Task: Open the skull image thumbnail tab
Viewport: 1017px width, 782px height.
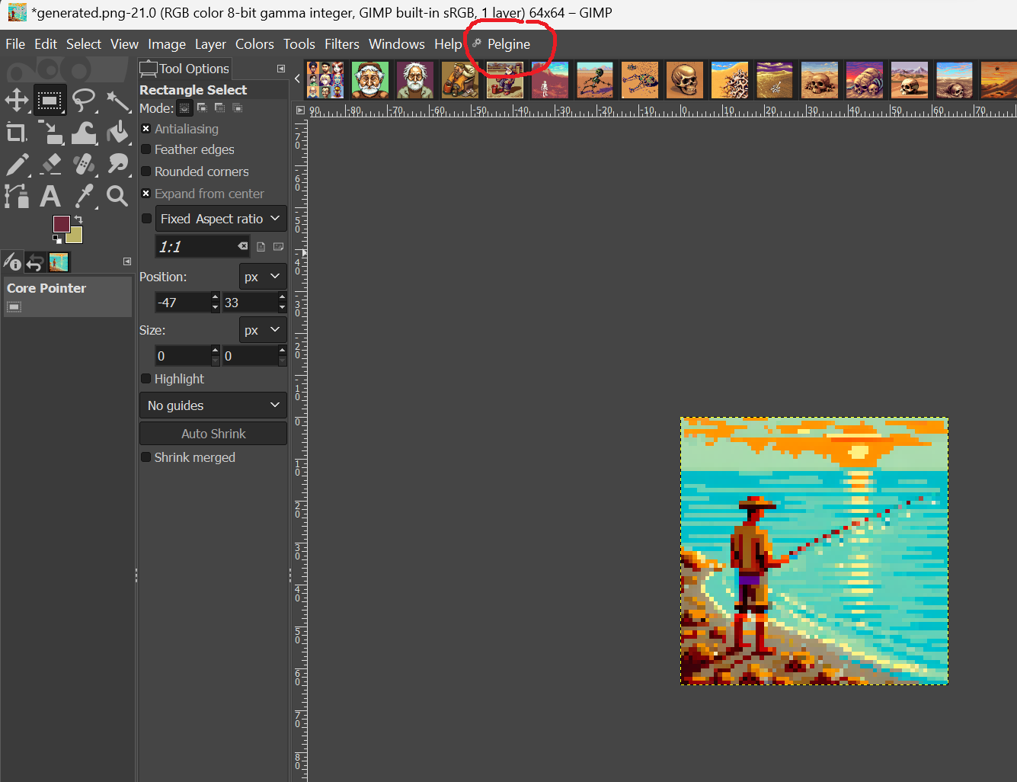Action: pos(684,80)
